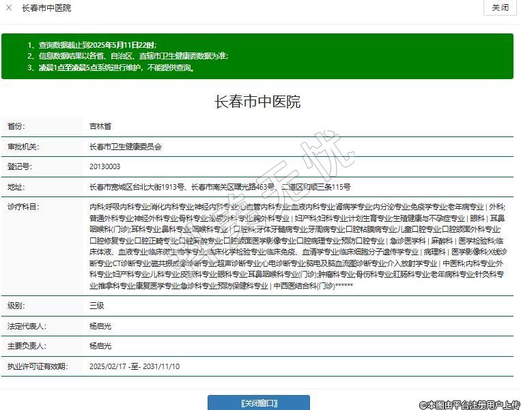Screen dimensions: 521x410
Task: Select the province value 吉林省
Action: pos(100,127)
